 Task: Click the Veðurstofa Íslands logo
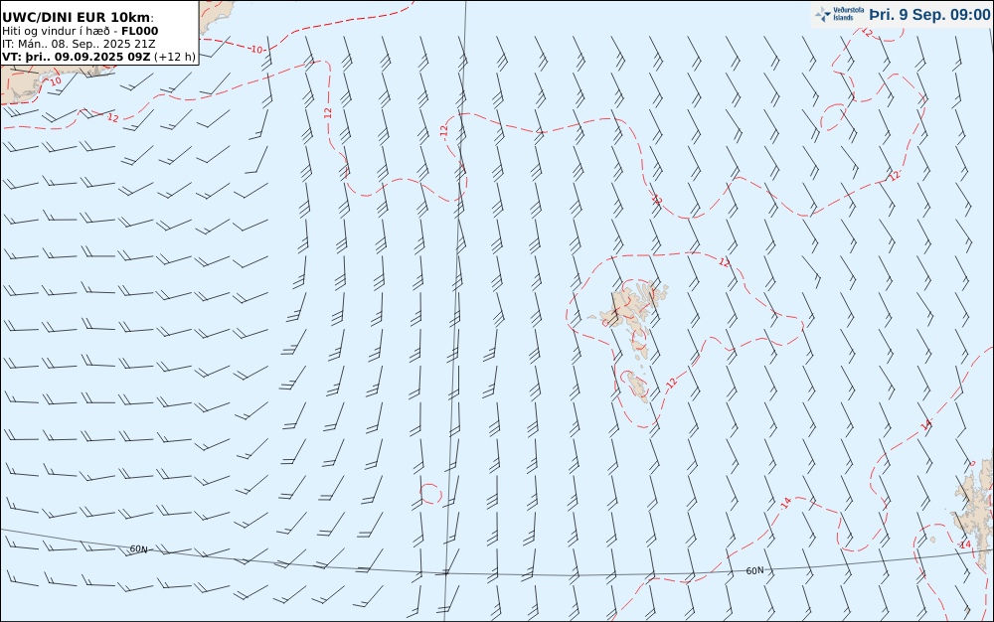pyautogui.click(x=839, y=14)
